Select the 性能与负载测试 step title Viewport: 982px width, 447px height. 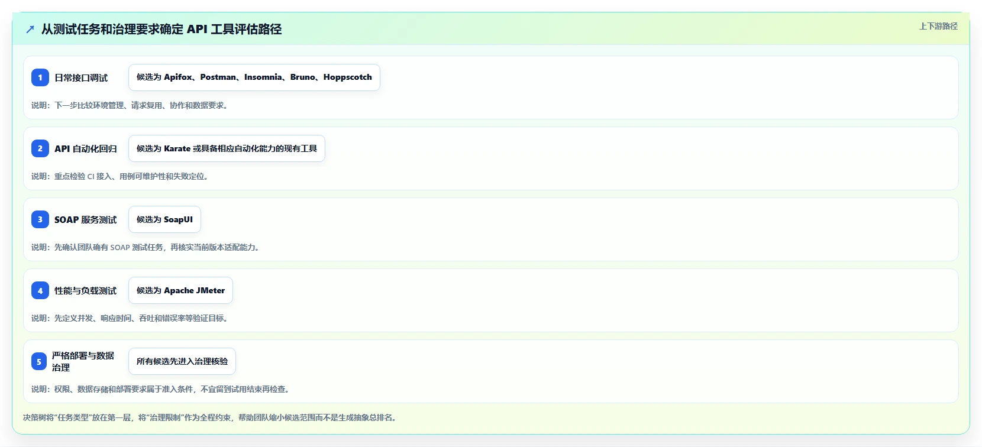(x=86, y=290)
